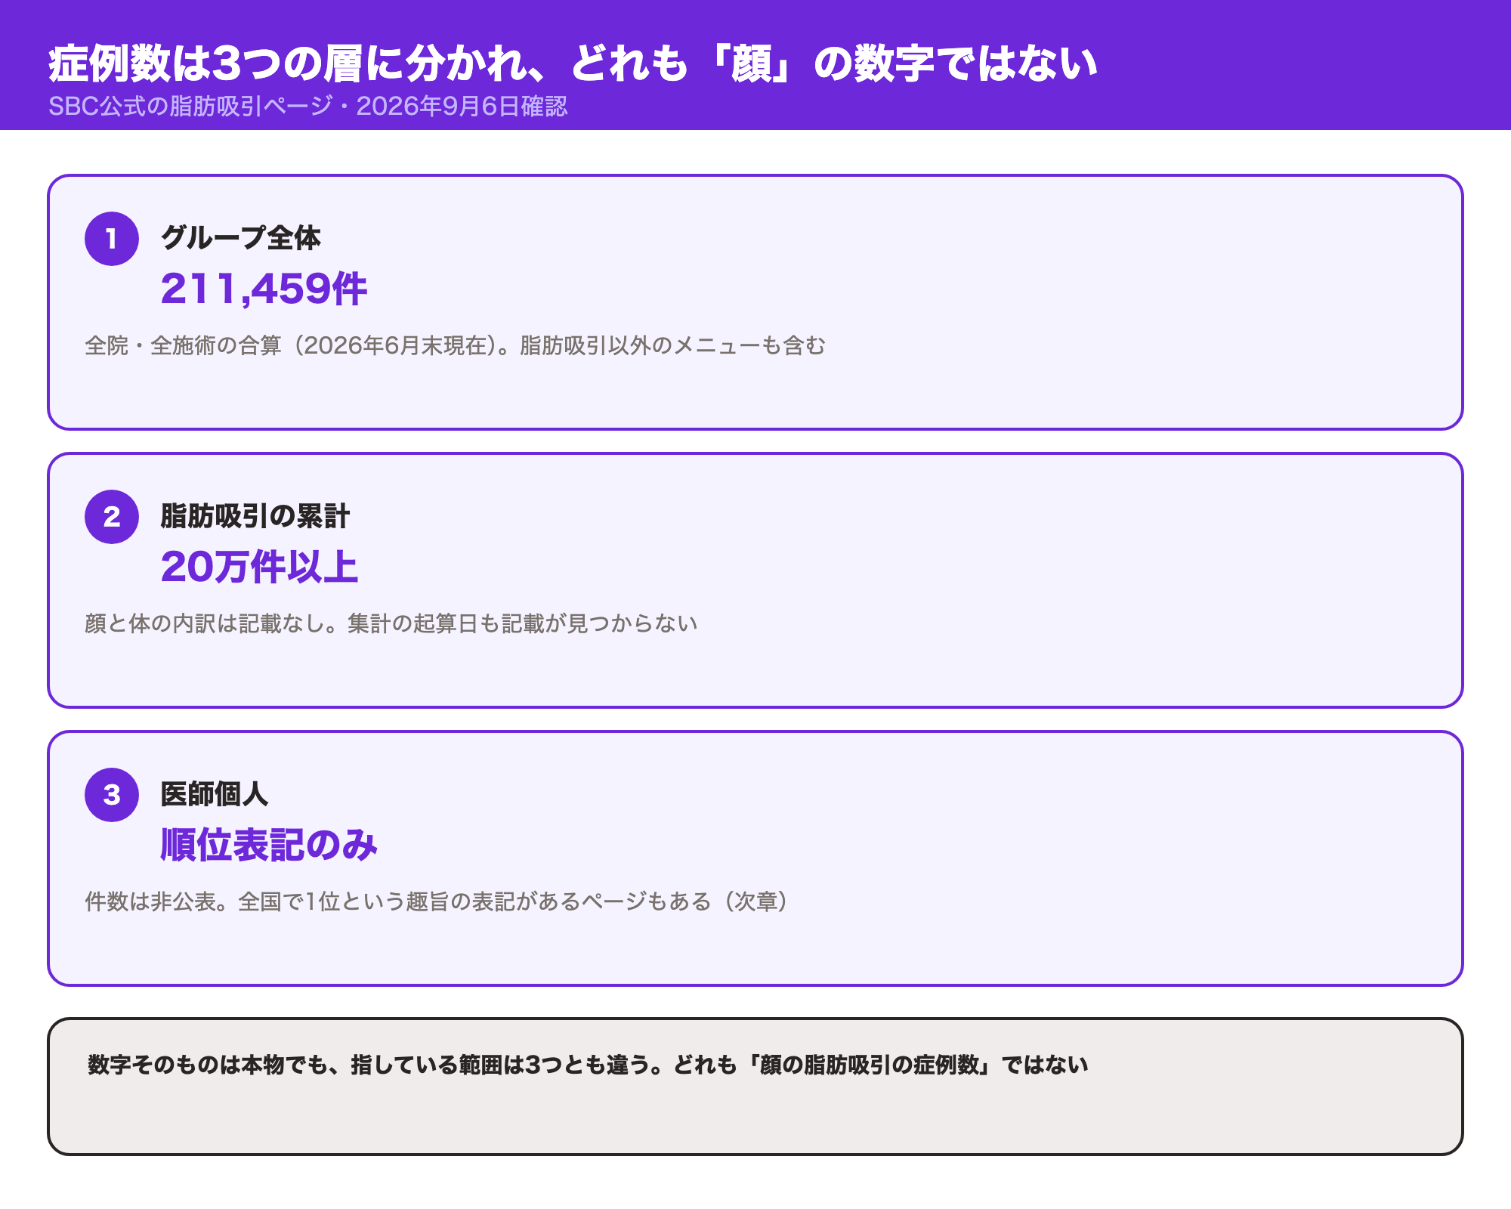Click the value 順位表記のみ
Screen dimensions: 1511x1209
[269, 846]
